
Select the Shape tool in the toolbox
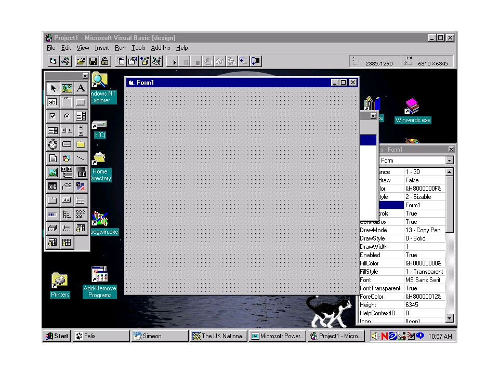pyautogui.click(x=67, y=158)
